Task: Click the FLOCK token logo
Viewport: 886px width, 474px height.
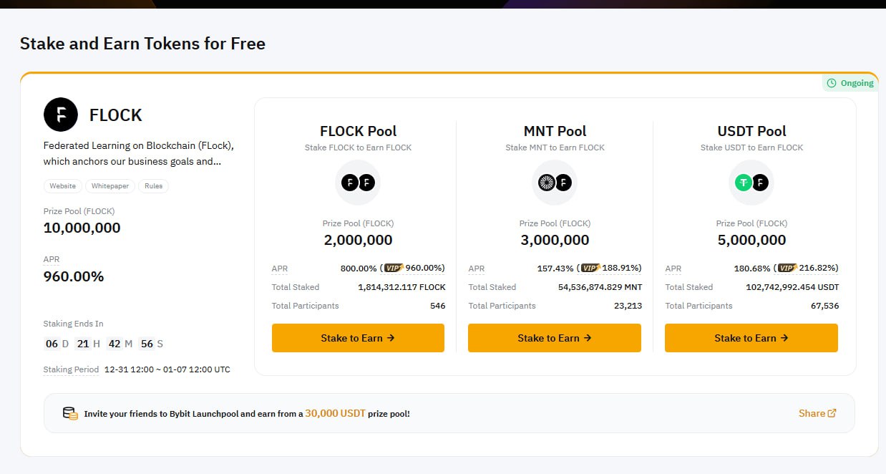Action: tap(61, 115)
